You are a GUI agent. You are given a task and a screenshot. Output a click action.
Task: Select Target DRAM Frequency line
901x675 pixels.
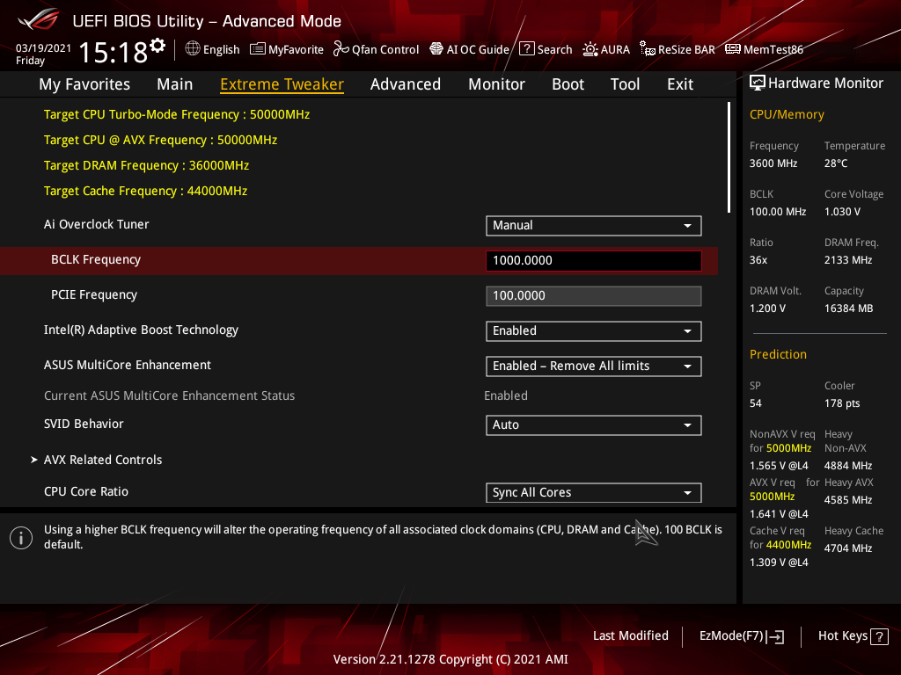coord(147,165)
